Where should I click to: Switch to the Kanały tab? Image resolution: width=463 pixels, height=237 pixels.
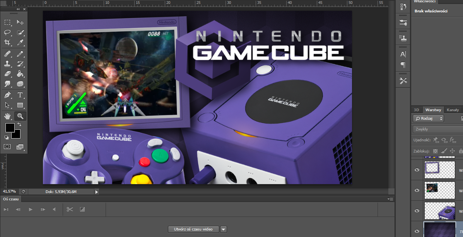453,110
